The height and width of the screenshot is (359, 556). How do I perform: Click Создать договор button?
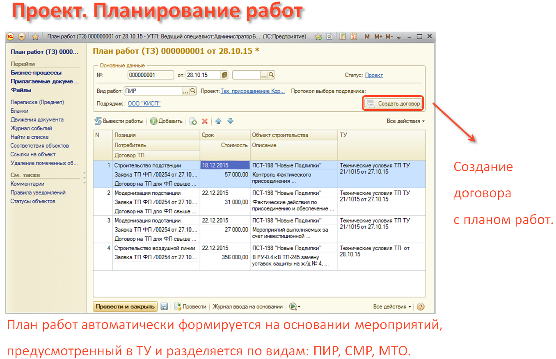coord(394,104)
